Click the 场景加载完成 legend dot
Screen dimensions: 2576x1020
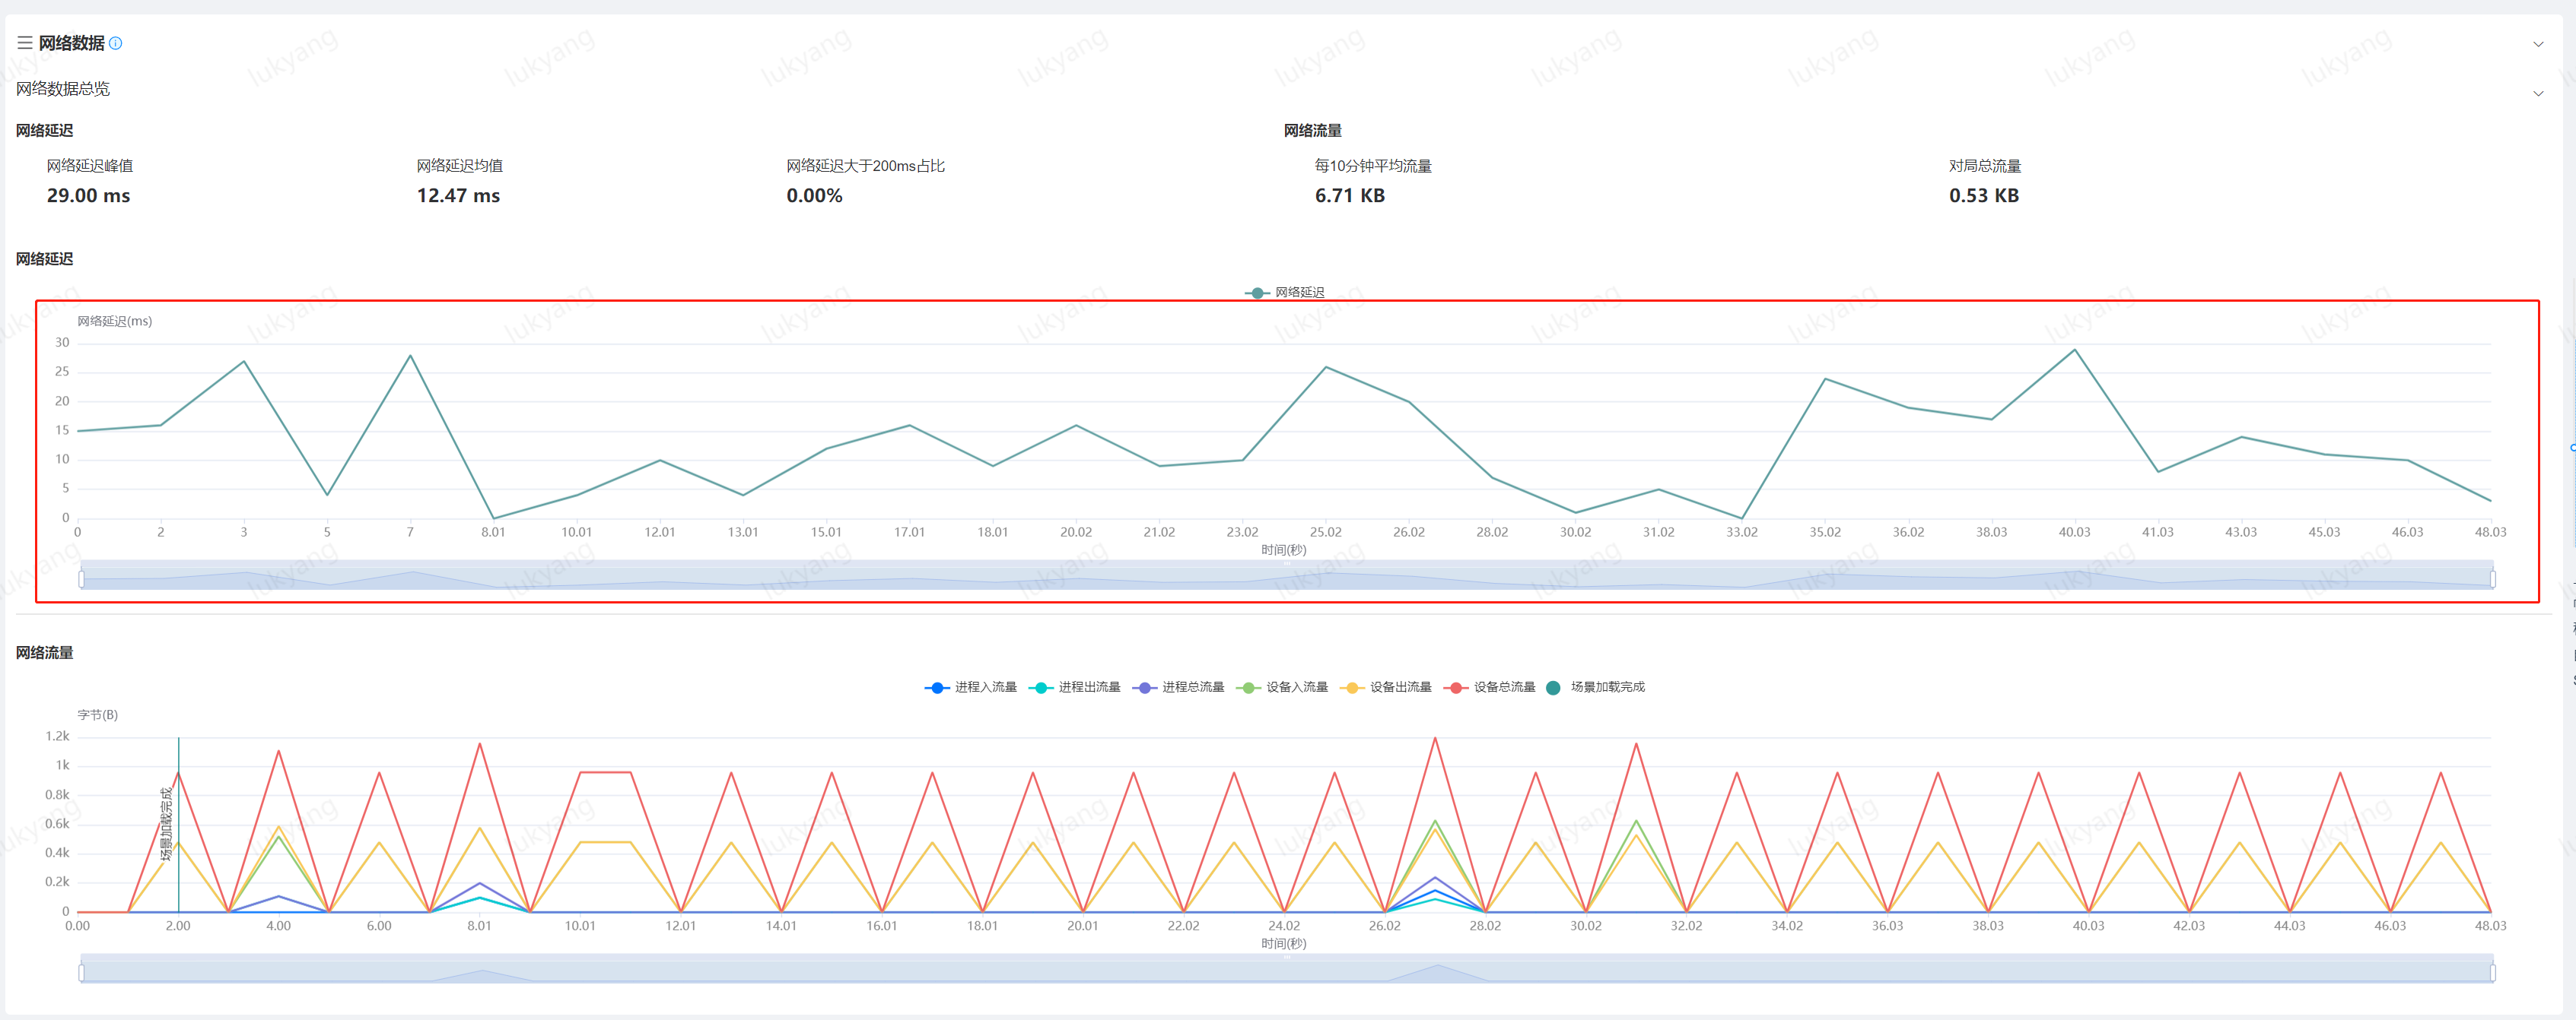[1553, 687]
